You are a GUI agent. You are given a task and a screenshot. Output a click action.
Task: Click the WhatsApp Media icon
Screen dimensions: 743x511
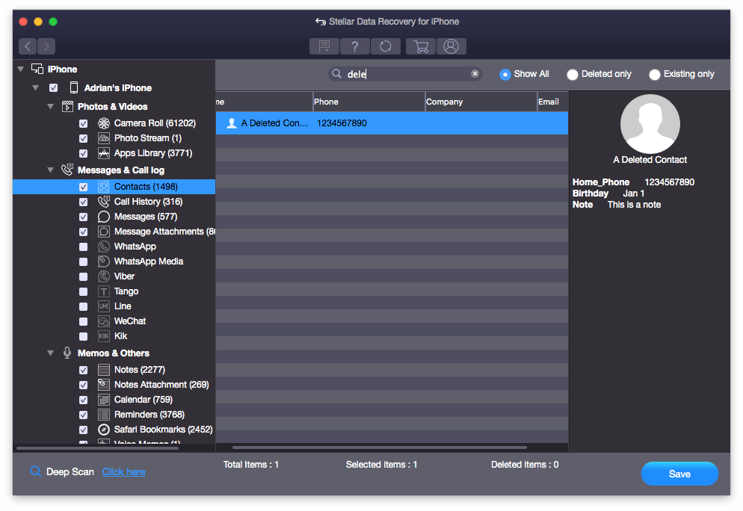click(104, 261)
